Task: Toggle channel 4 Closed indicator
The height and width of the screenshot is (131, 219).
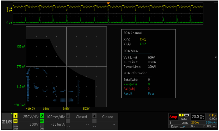Action: click(108, 117)
